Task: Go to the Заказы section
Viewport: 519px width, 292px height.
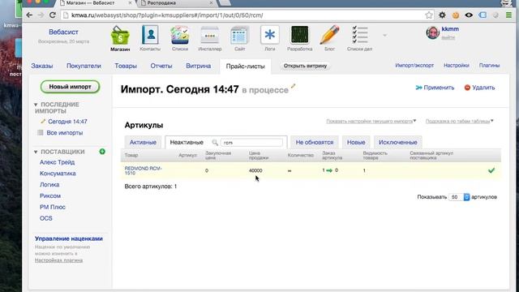Action: pos(42,66)
